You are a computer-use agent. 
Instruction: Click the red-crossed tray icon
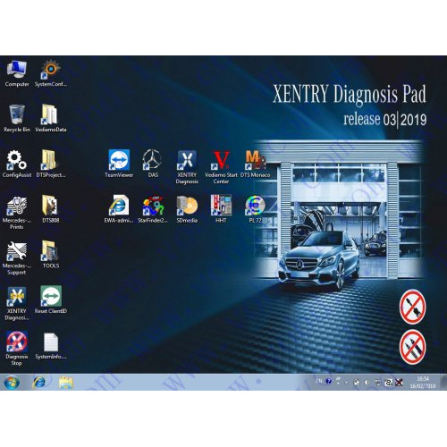click(x=399, y=383)
